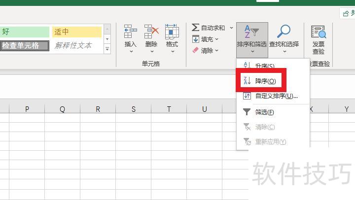This screenshot has height=200, width=355.
Task: Click the Fill down-arrow icon
Action: click(196, 39)
